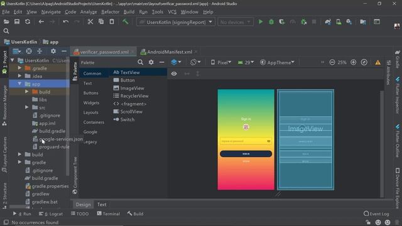402x226 pixels.
Task: Collapse the app folder tree node
Action: point(19,83)
